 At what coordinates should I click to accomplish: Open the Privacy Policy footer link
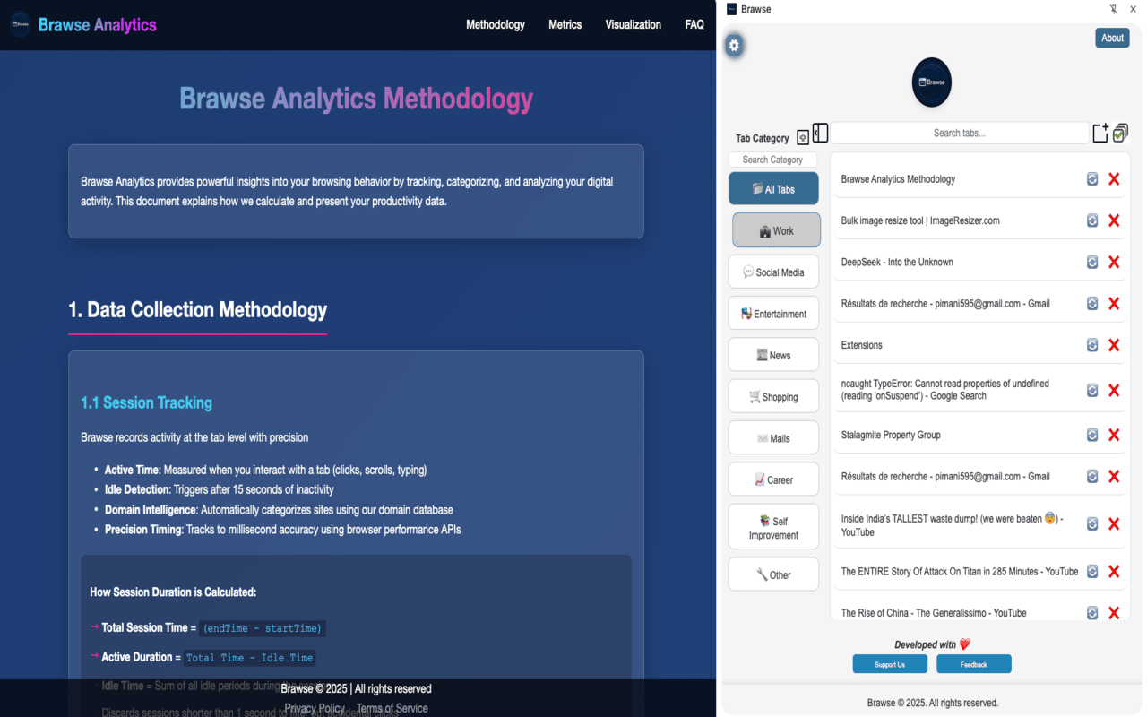(x=315, y=708)
